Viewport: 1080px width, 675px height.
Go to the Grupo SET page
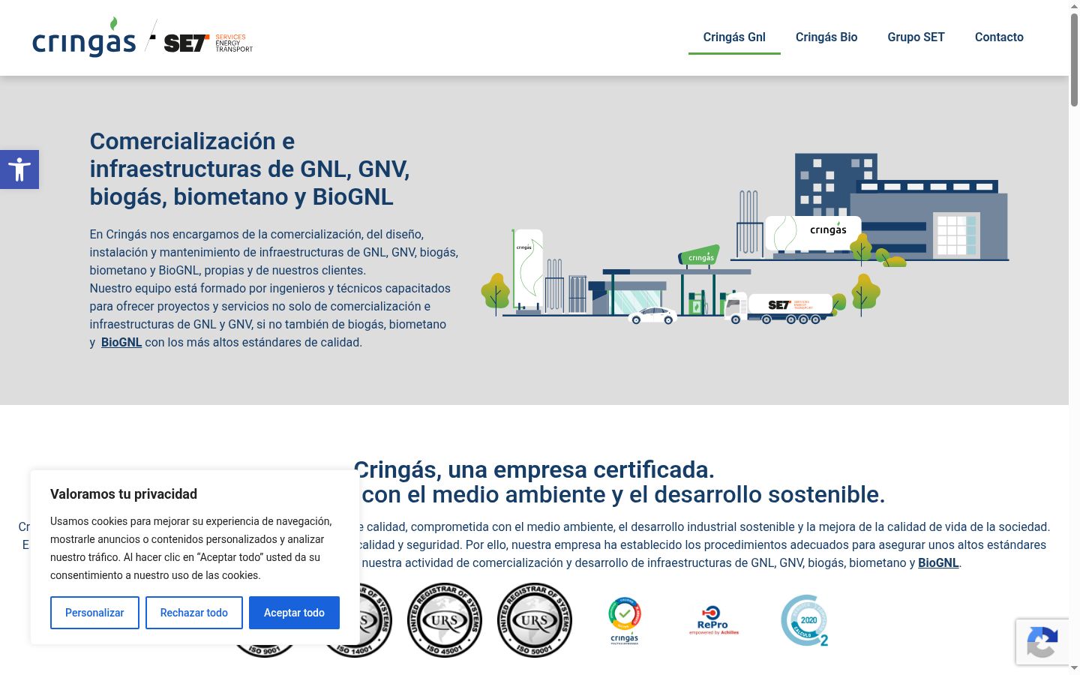(916, 37)
